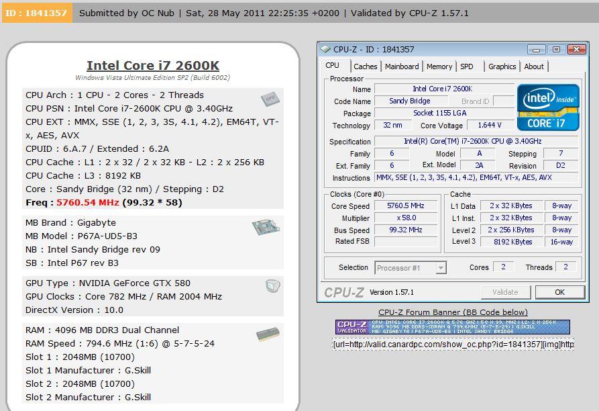This screenshot has height=411, width=599.
Task: Click the Bus Speed value 99.32 MHz
Action: tap(406, 230)
